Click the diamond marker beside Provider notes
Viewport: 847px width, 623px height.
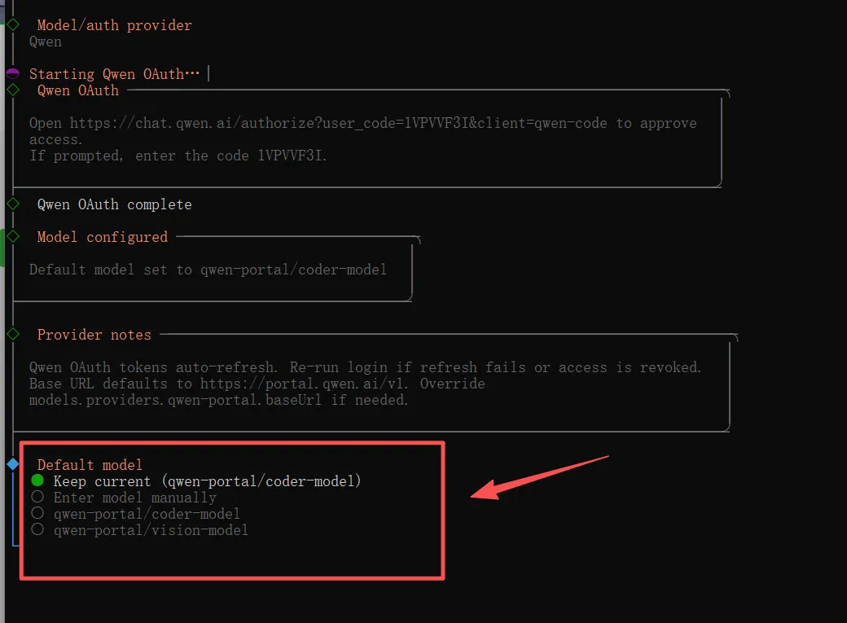(13, 334)
